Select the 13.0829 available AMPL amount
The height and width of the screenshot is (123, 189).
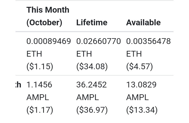[x=141, y=85]
